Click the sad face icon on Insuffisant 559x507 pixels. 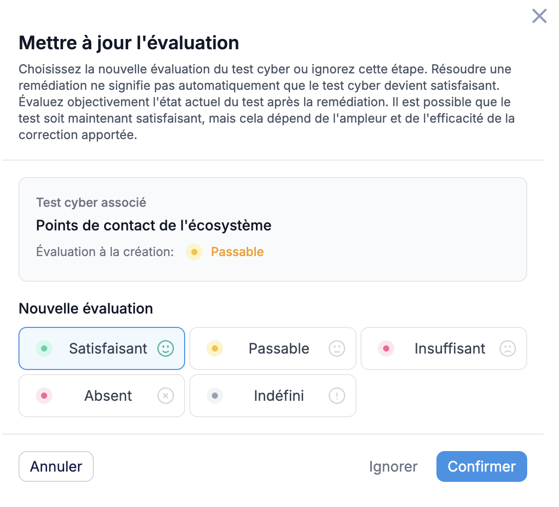click(508, 348)
